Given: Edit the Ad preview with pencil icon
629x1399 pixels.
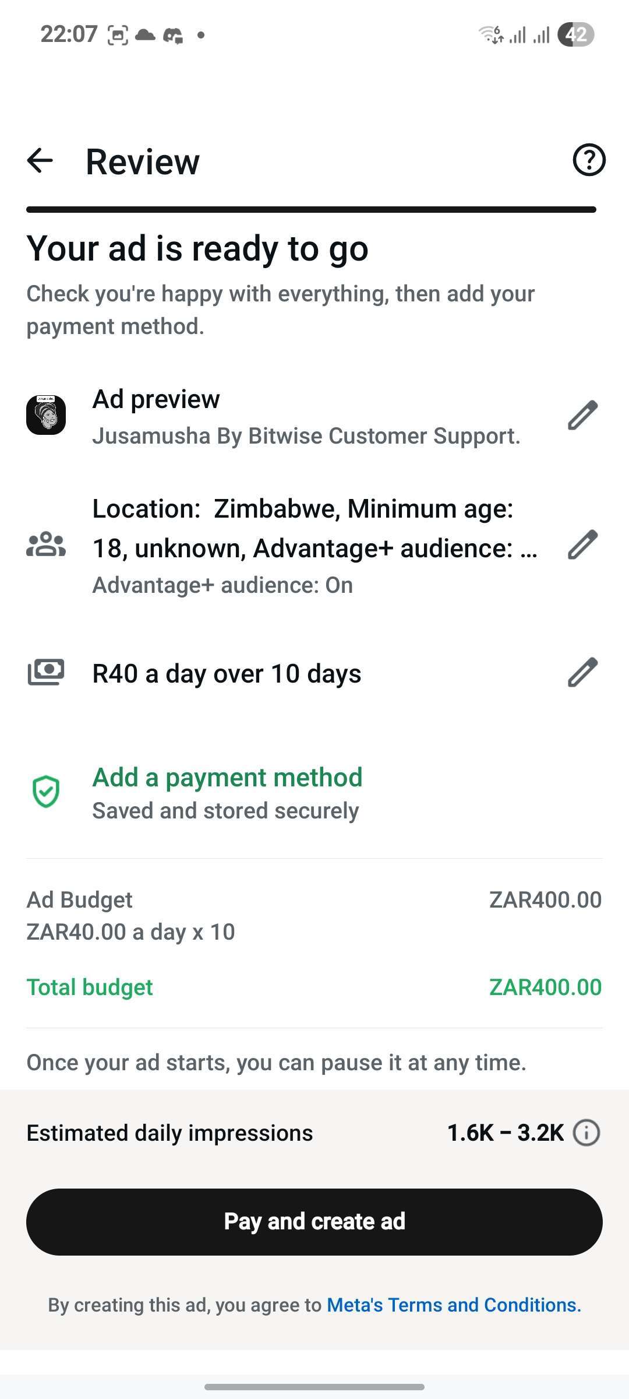Looking at the screenshot, I should [583, 416].
